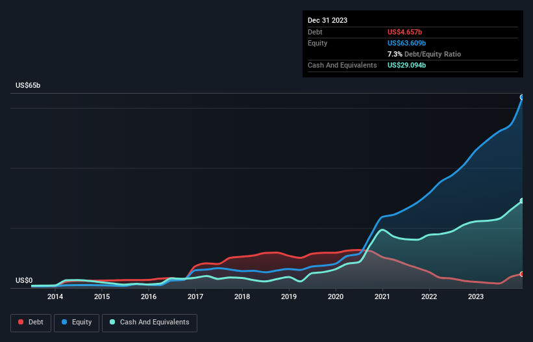
Task: Click the Debt row label in tooltip
Action: [315, 32]
